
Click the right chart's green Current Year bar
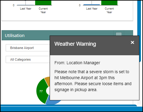[x=109, y=3]
